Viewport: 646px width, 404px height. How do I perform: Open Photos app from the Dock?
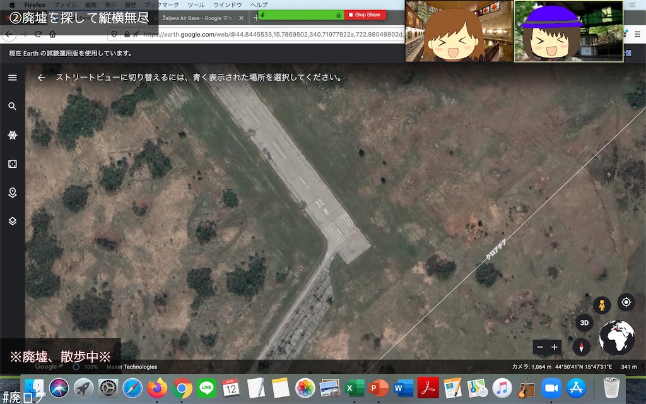[x=305, y=388]
